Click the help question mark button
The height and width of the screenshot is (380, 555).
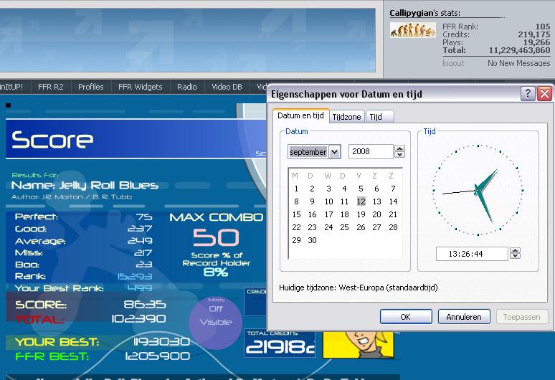527,94
